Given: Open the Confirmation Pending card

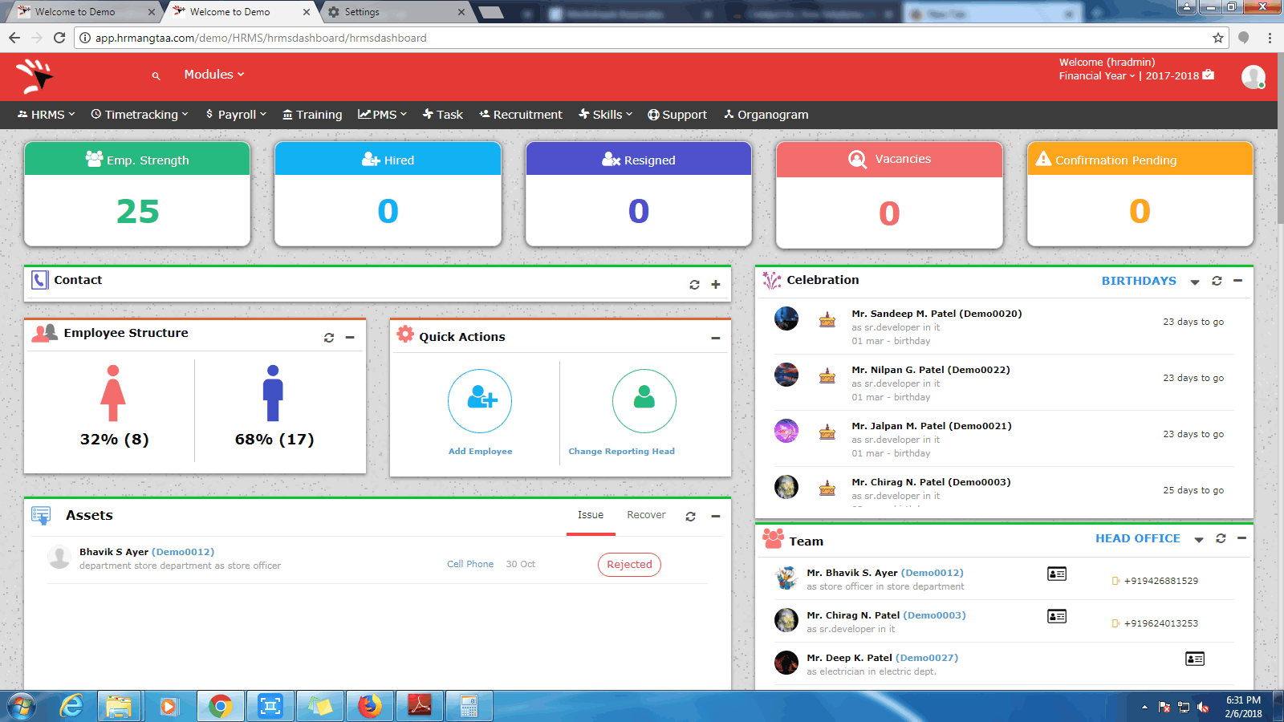Looking at the screenshot, I should point(1140,194).
